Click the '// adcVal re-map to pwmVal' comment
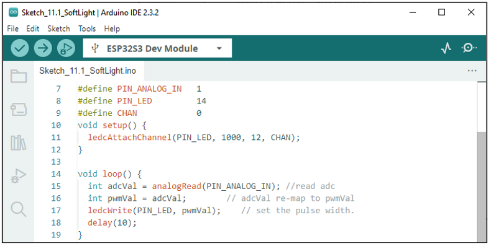This screenshot has height=246, width=491. 290,198
